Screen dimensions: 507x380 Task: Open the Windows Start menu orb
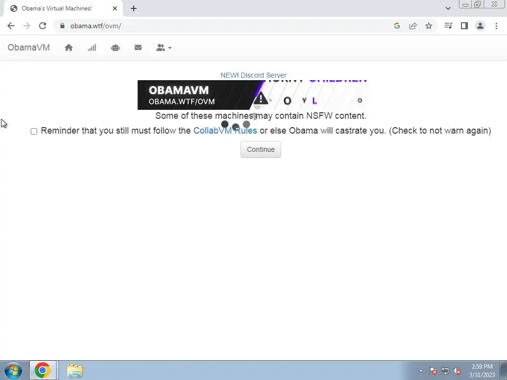coord(13,370)
